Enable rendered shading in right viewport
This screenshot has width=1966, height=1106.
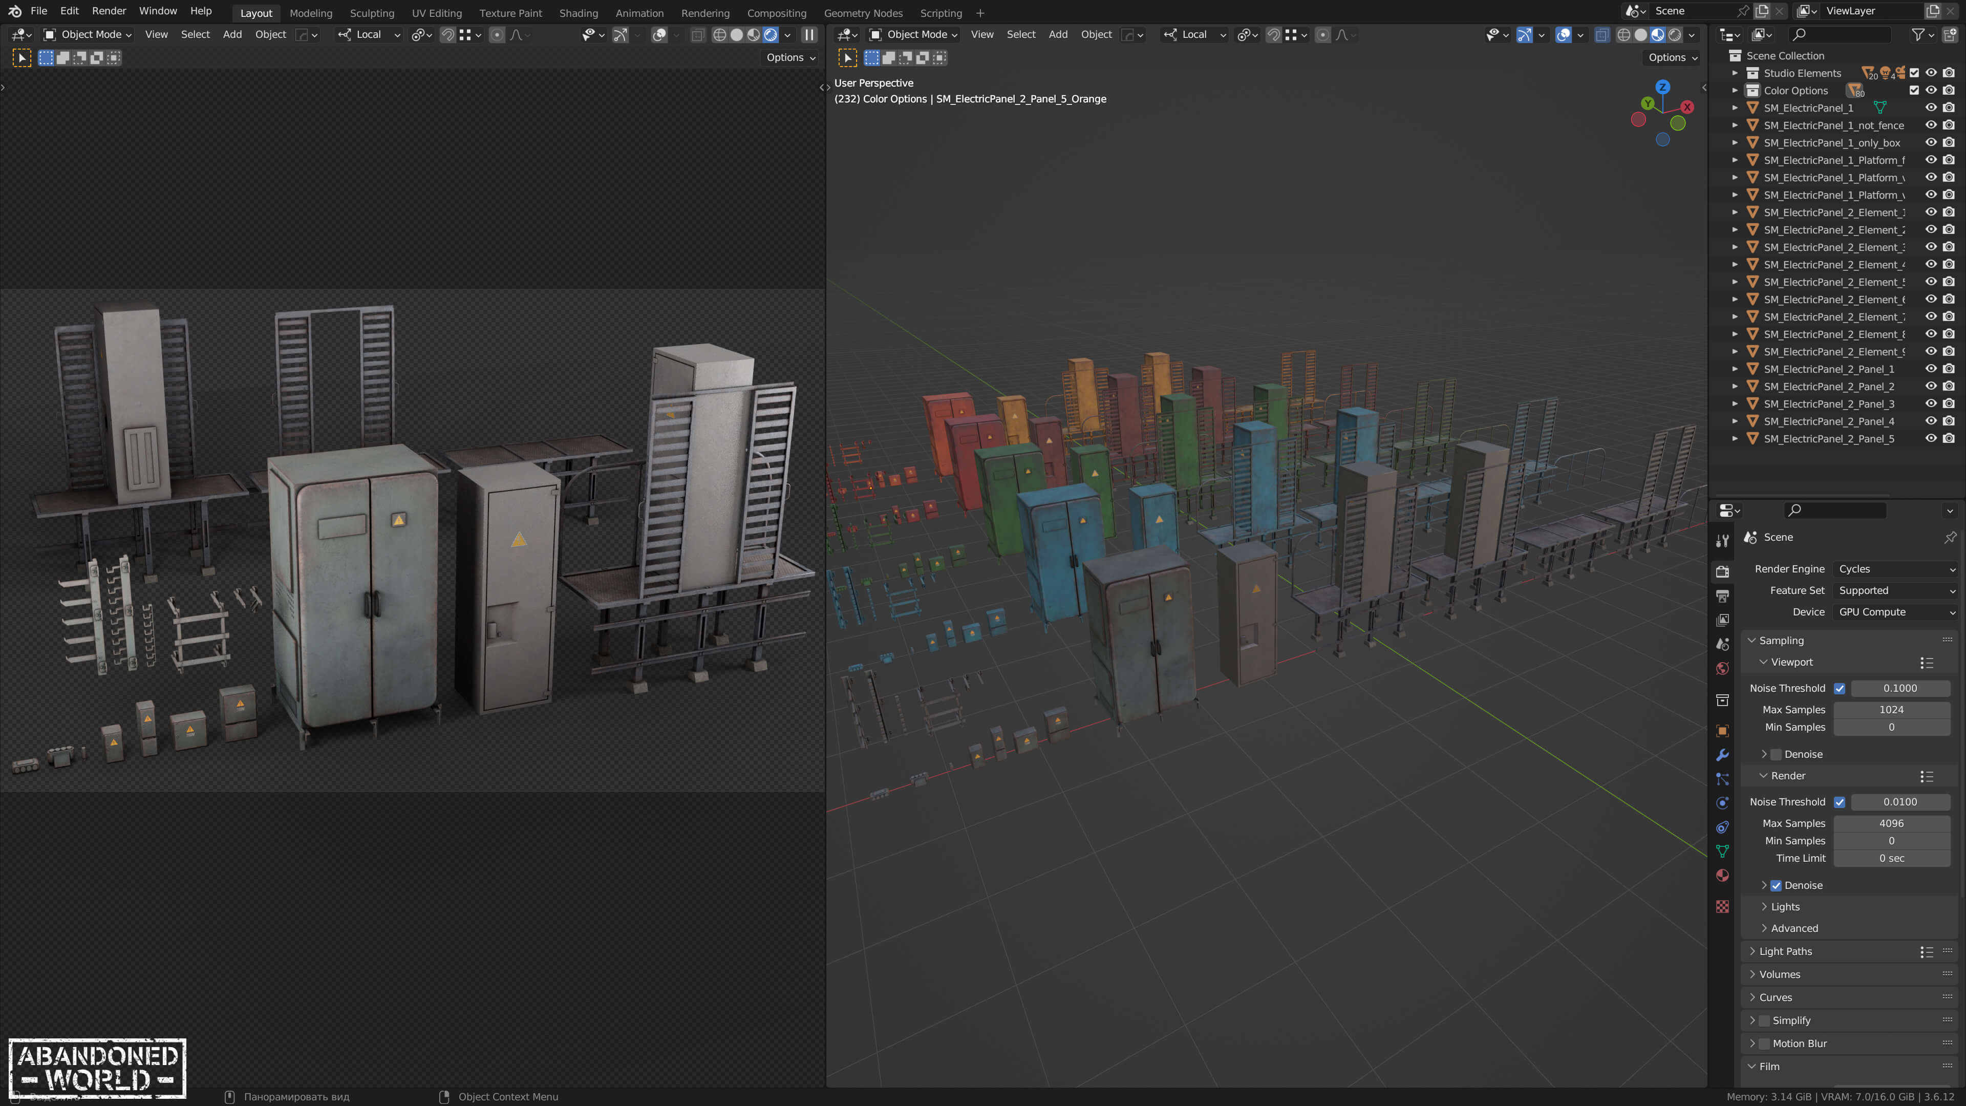coord(1675,34)
